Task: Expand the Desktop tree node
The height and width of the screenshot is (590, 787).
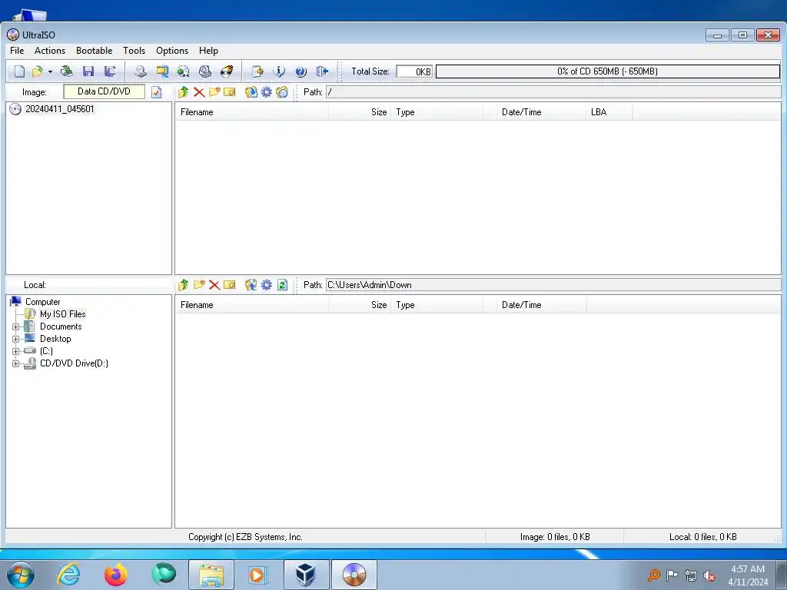Action: (15, 339)
